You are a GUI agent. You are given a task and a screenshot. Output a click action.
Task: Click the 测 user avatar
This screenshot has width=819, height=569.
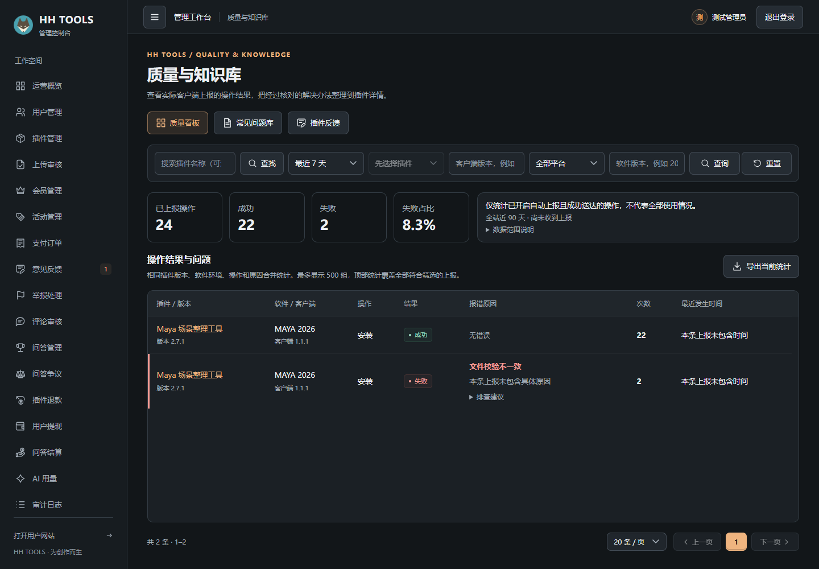click(699, 17)
